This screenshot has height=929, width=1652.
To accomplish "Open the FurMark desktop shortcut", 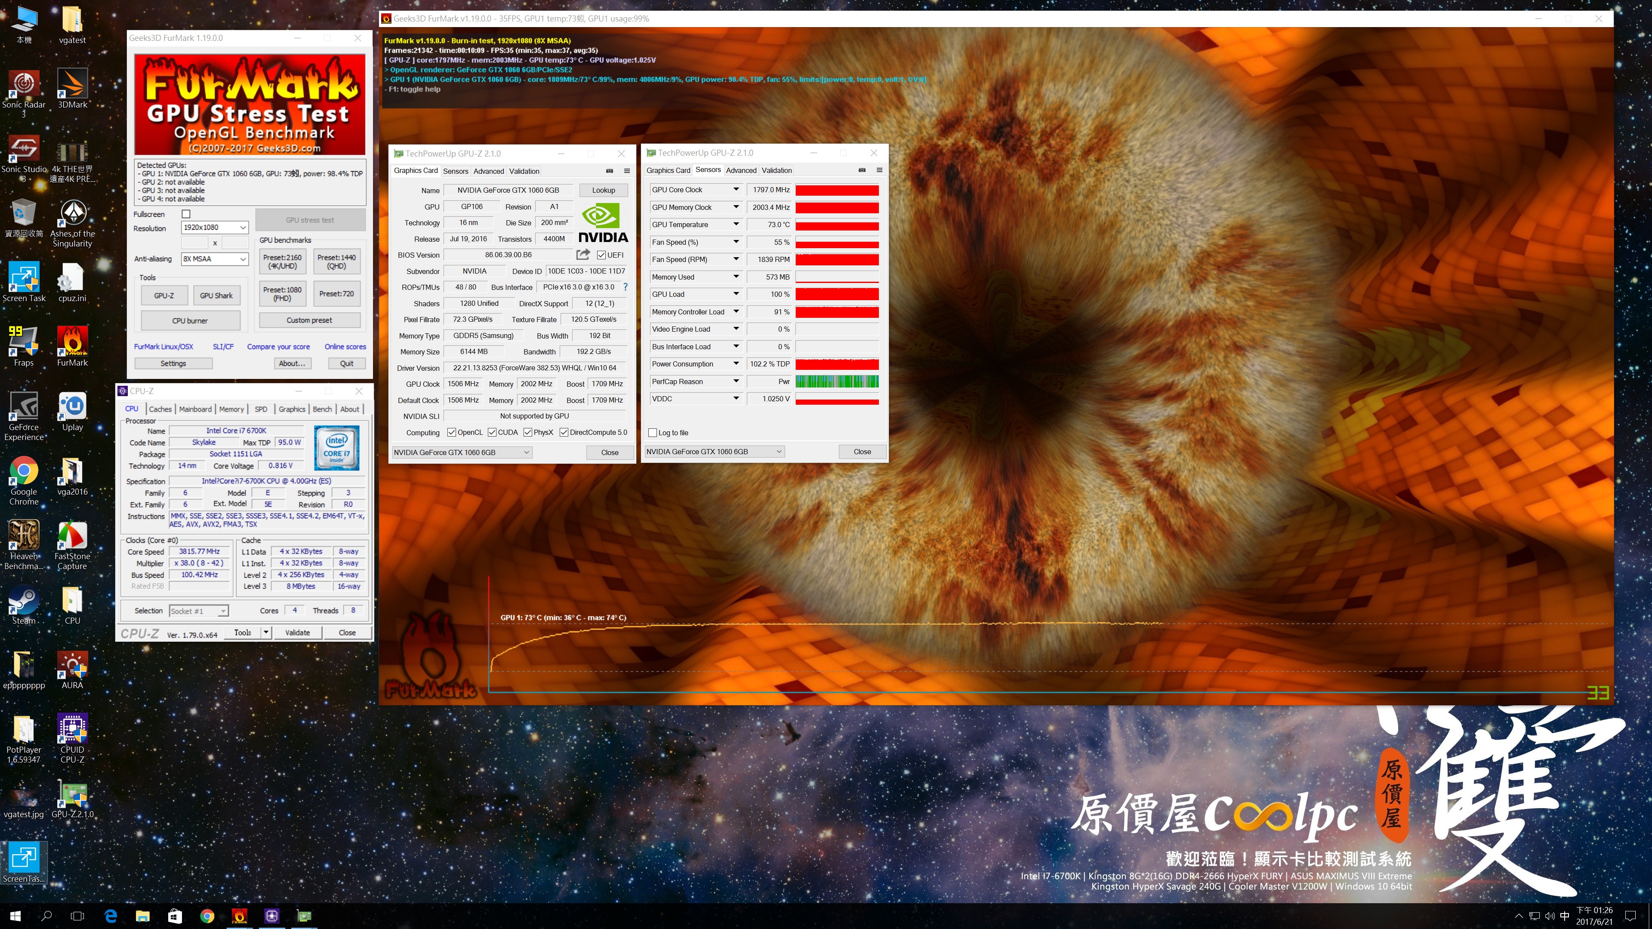I will point(72,346).
